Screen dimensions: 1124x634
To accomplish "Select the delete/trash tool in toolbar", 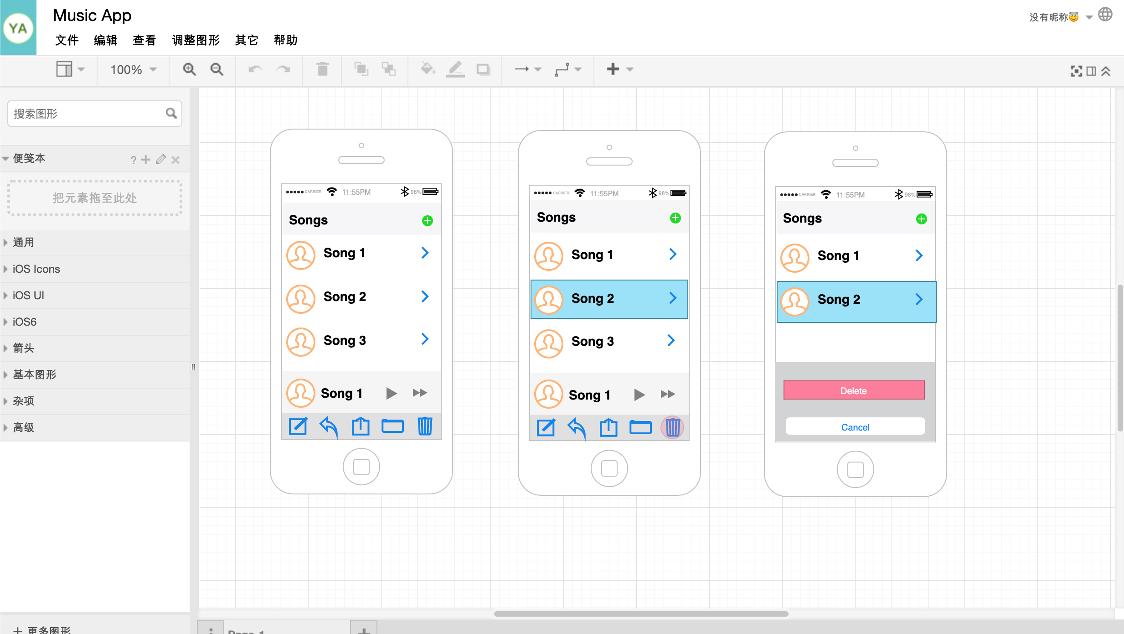I will (x=323, y=70).
